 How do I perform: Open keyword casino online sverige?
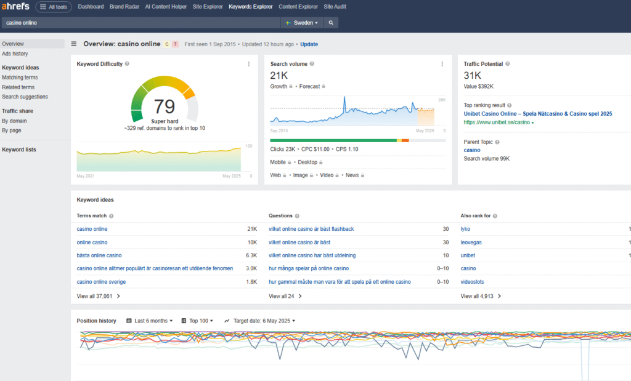(101, 282)
